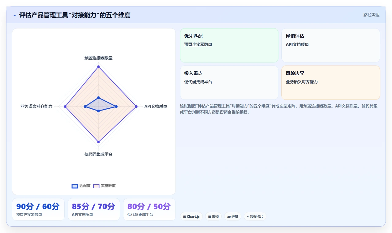Click the lightning icon beside the page title
Image resolution: width=392 pixels, height=233 pixels.
tap(14, 15)
